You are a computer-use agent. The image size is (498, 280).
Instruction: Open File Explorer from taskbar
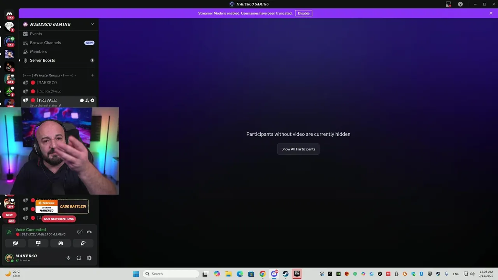(228, 274)
